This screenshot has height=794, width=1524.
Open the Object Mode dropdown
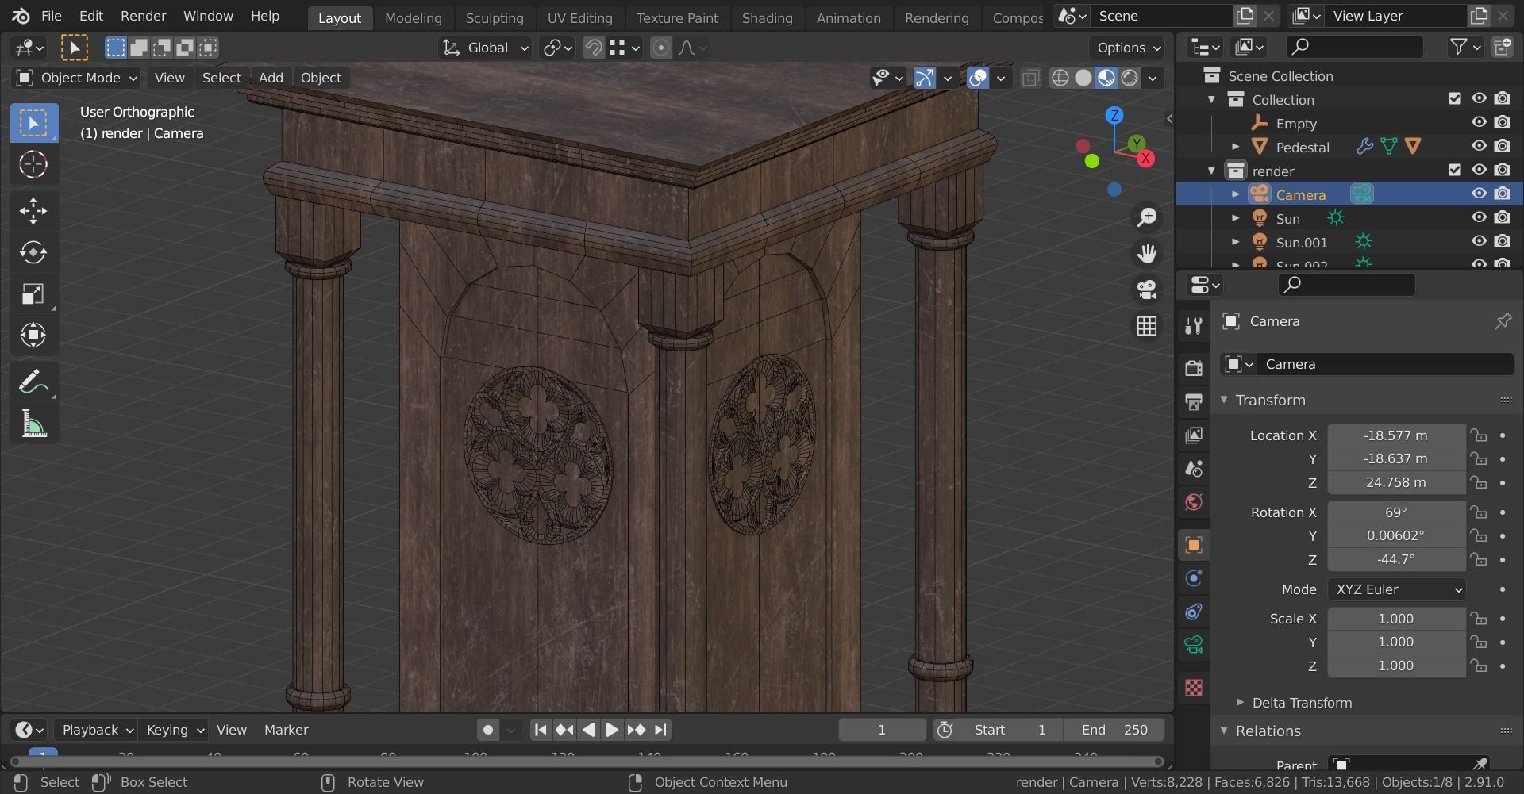pos(77,78)
